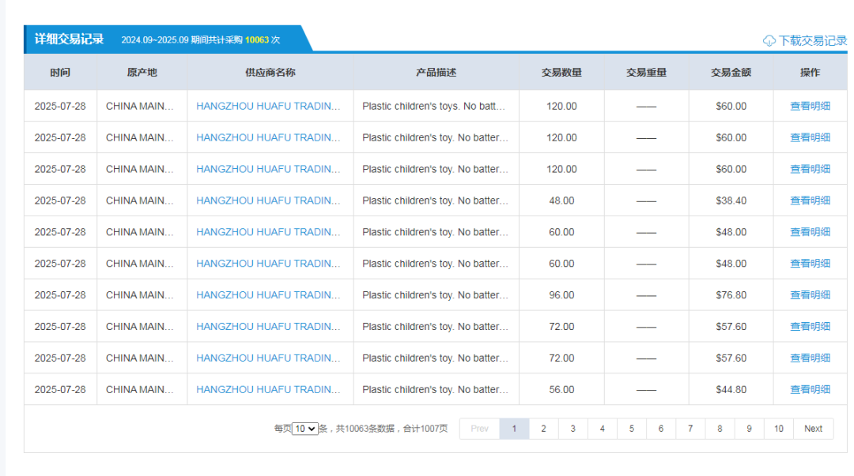Image resolution: width=854 pixels, height=476 pixels.
Task: Open Hangzhou Huafu link in the 56.00 row
Action: click(x=268, y=389)
